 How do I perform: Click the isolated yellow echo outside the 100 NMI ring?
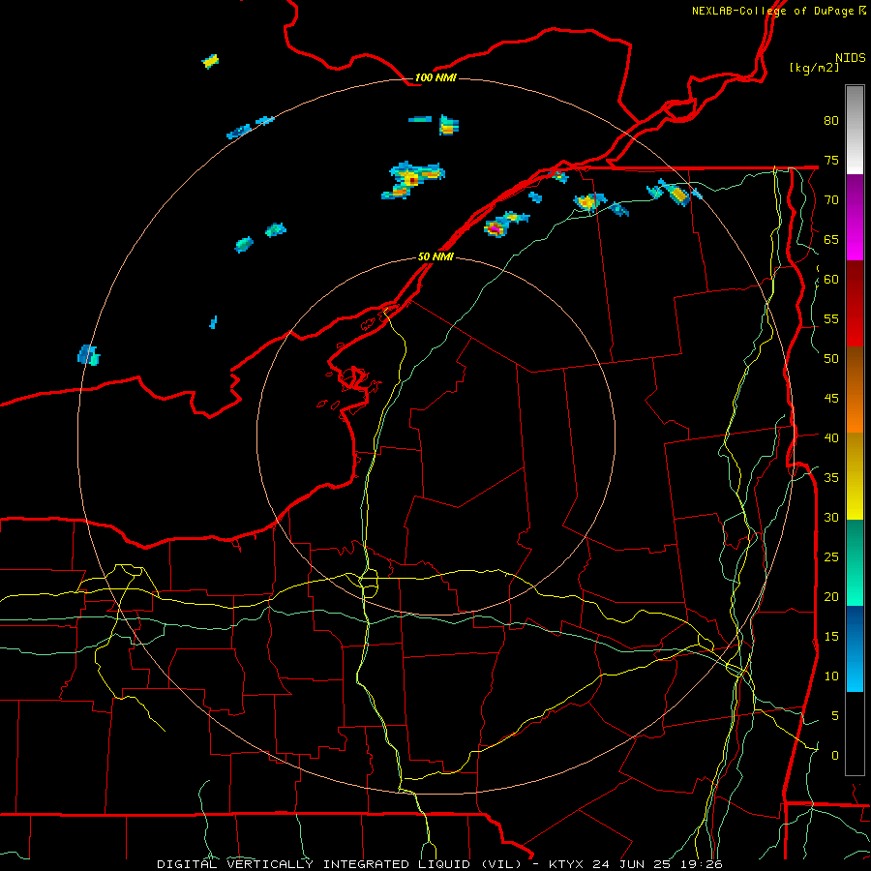(x=210, y=61)
